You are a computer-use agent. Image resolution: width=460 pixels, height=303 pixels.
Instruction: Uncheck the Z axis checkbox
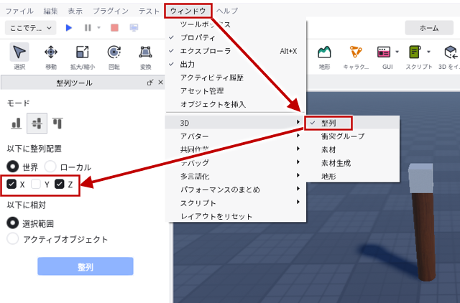pos(60,184)
